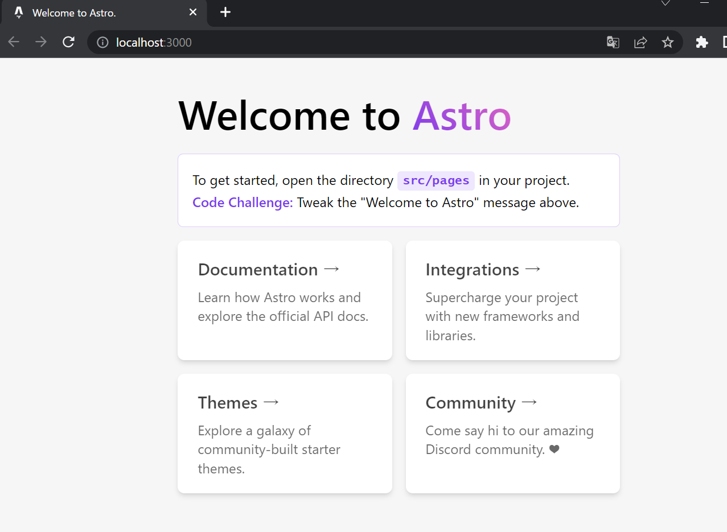727x532 pixels.
Task: Select the Welcome to Astro. tab
Action: click(104, 13)
